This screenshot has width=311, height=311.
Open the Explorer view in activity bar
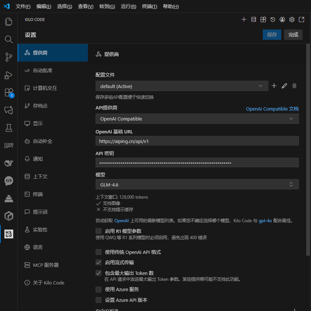click(x=8, y=22)
